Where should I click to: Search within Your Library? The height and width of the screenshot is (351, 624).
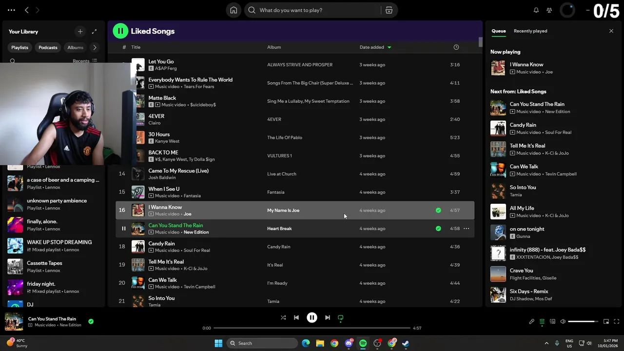(13, 61)
